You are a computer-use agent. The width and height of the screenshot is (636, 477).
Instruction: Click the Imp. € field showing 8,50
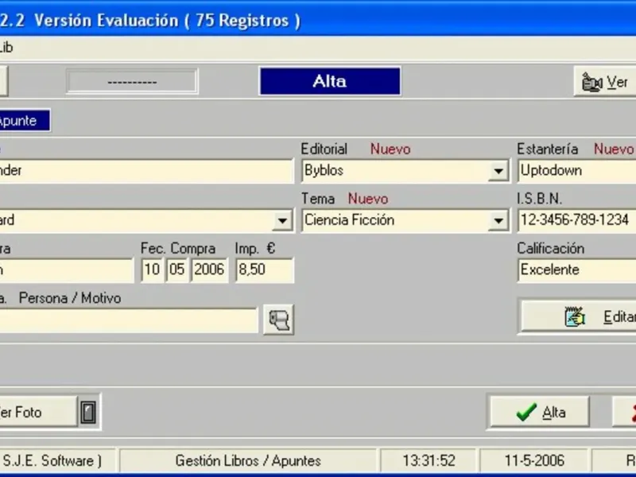(x=265, y=270)
